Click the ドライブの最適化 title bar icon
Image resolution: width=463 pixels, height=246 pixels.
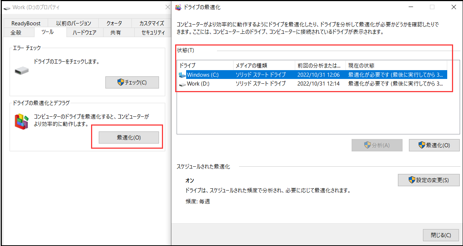click(x=178, y=7)
